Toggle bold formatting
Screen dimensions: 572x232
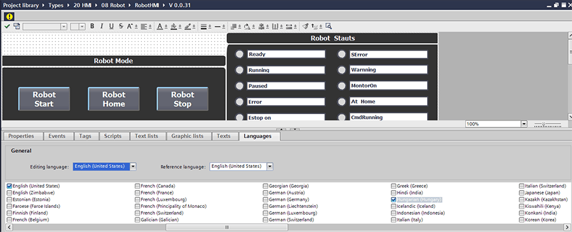click(x=92, y=26)
